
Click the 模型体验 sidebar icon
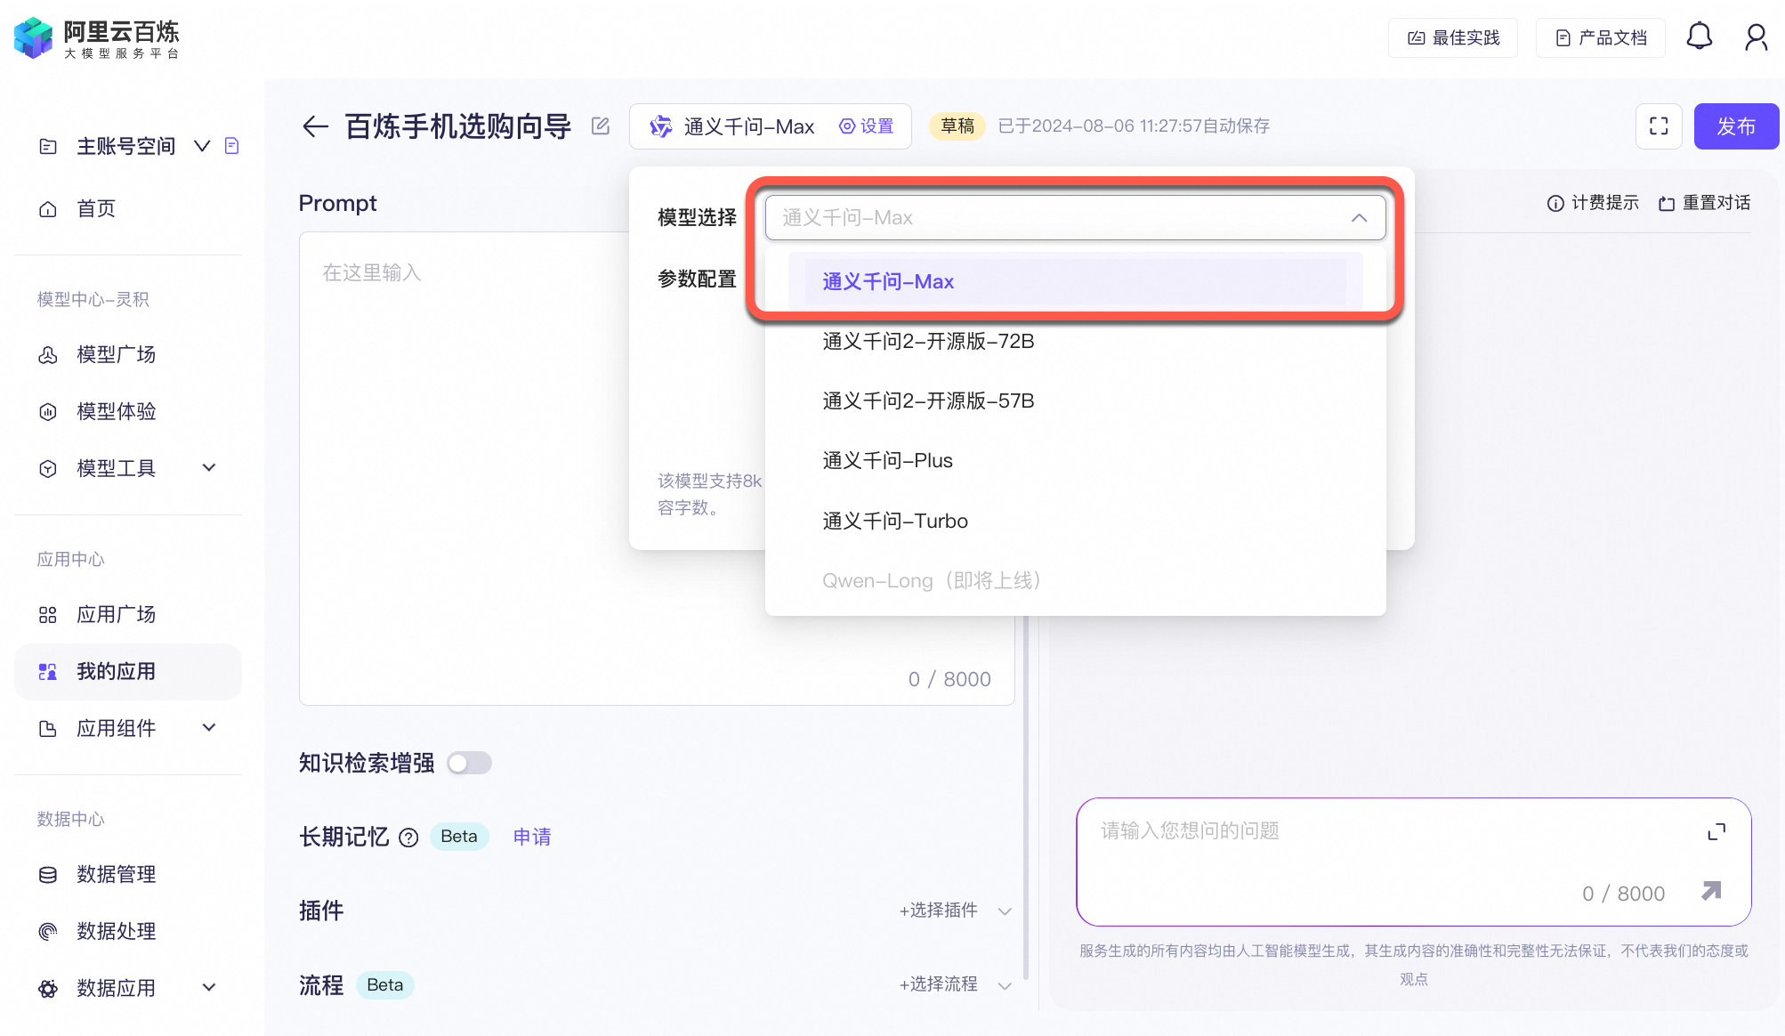click(x=48, y=412)
